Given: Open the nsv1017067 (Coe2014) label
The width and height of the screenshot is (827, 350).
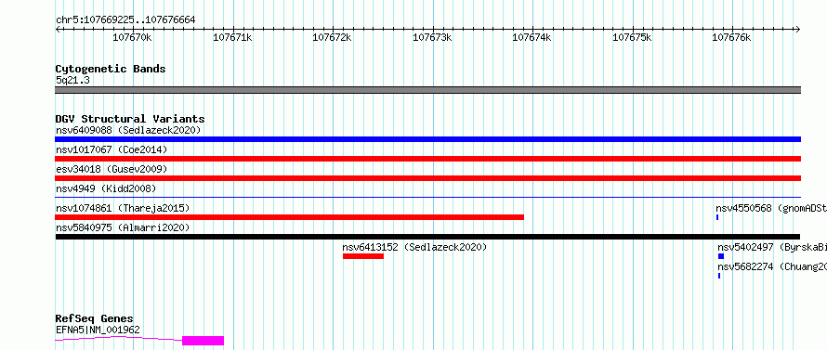Looking at the screenshot, I should (x=112, y=149).
